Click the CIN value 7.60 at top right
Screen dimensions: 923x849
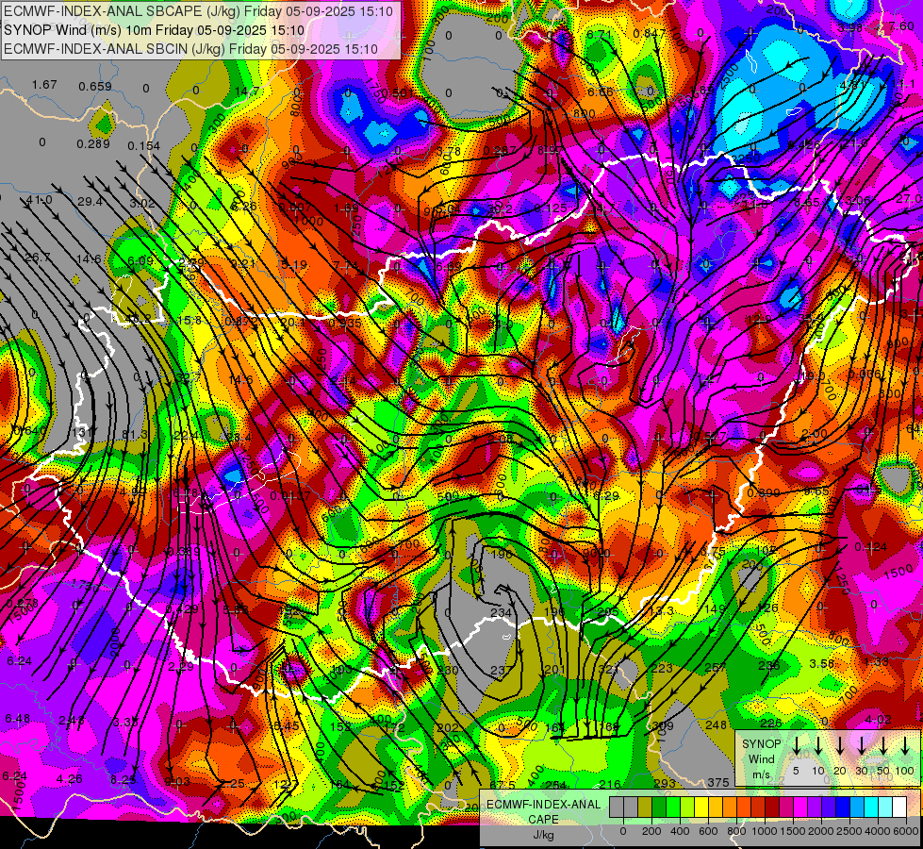(901, 25)
